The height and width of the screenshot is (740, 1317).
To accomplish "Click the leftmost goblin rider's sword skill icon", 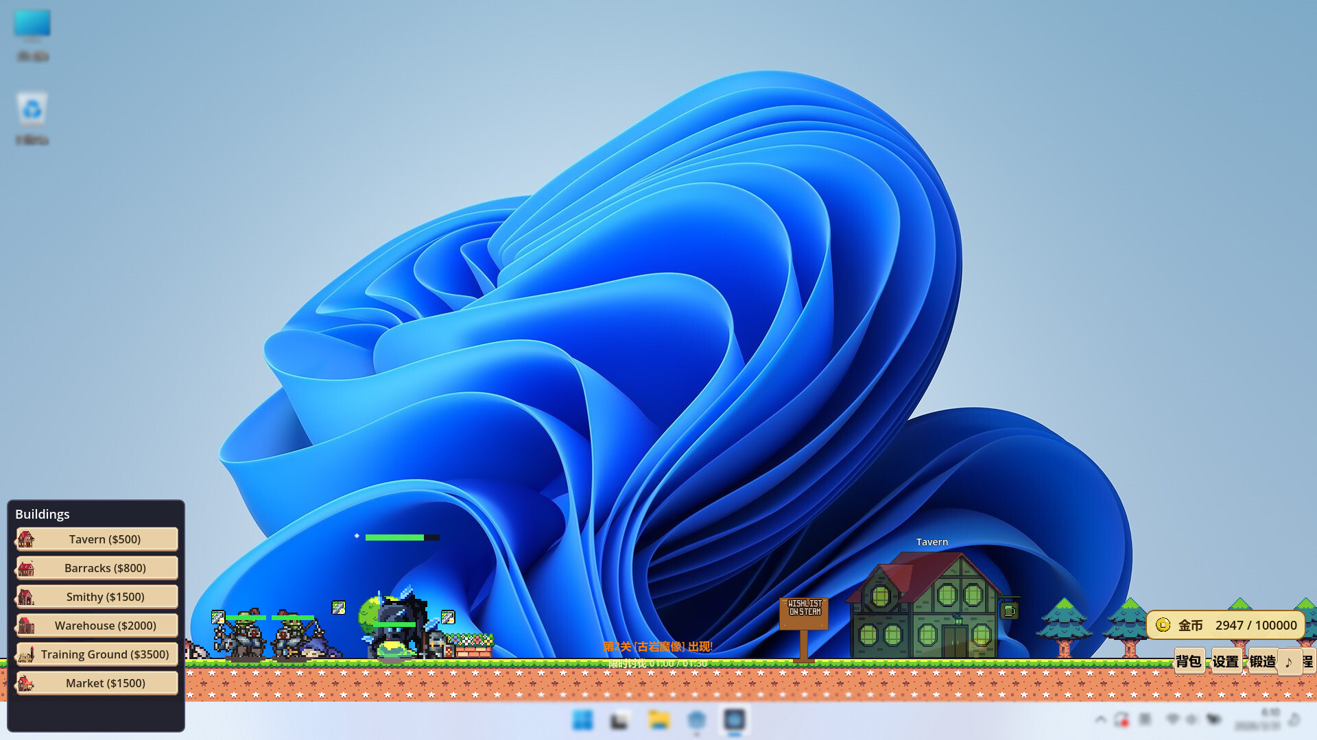I will (218, 617).
